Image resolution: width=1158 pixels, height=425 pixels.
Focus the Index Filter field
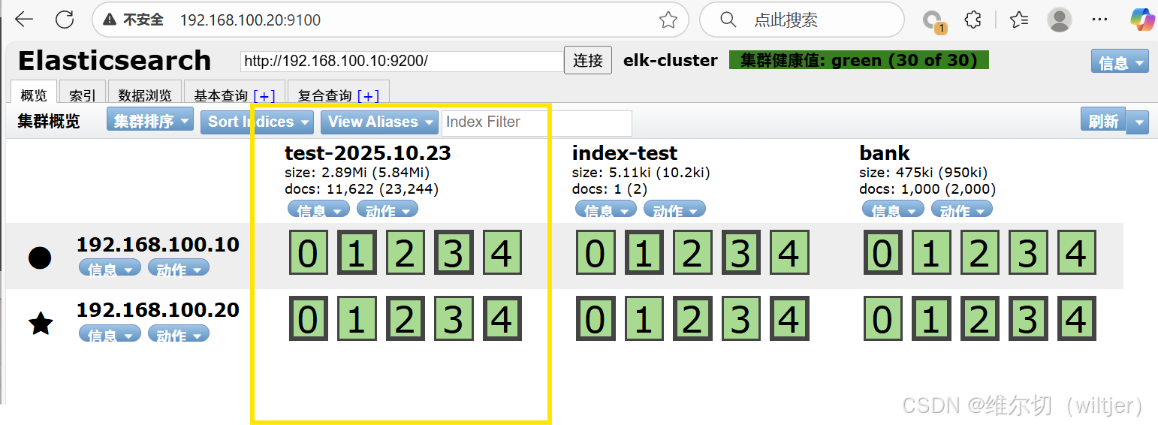point(536,122)
